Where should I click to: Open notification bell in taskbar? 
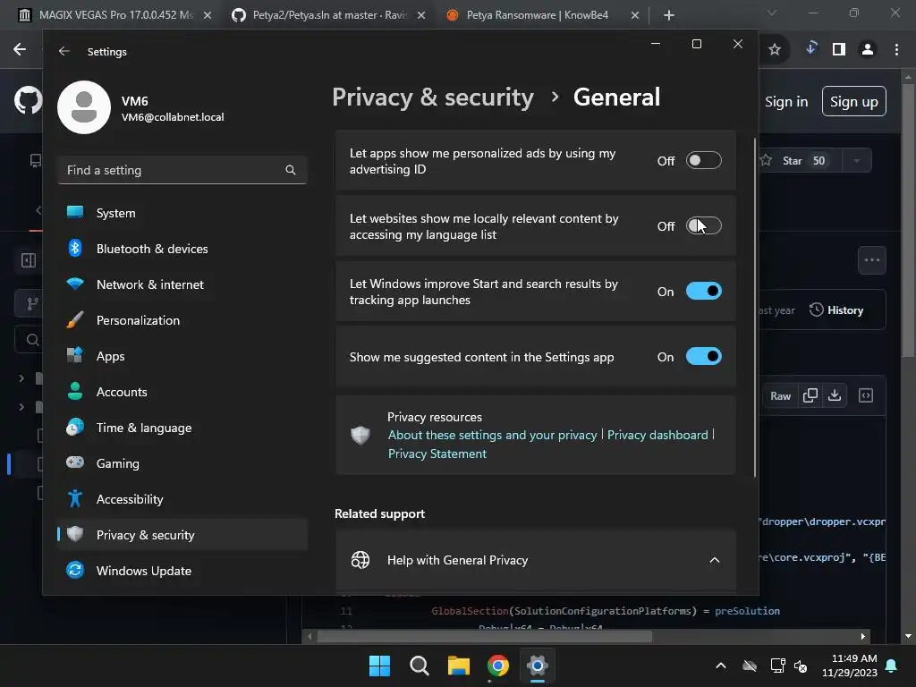892,666
